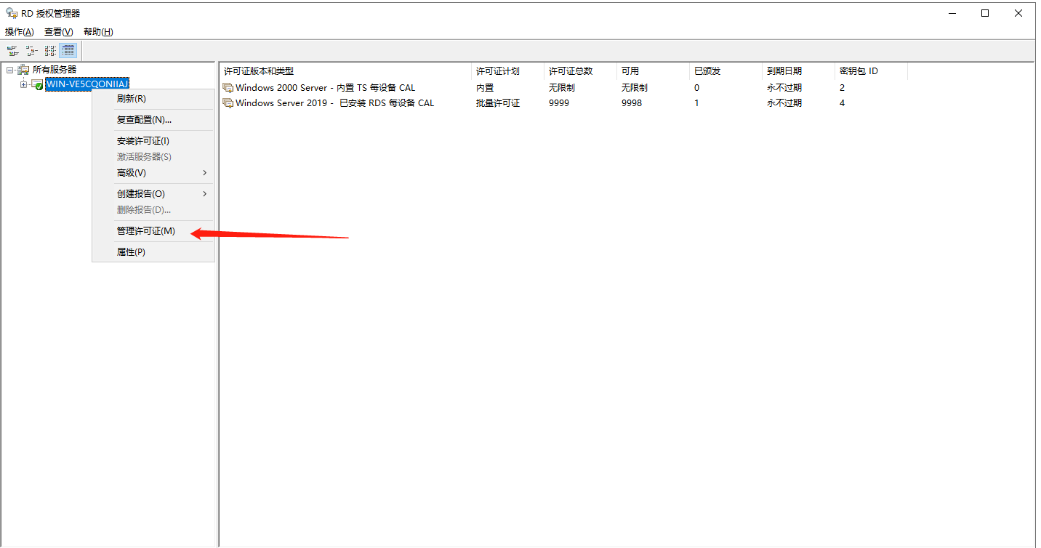Close the RD 授权管理器 window
This screenshot has width=1041, height=548.
point(1018,13)
